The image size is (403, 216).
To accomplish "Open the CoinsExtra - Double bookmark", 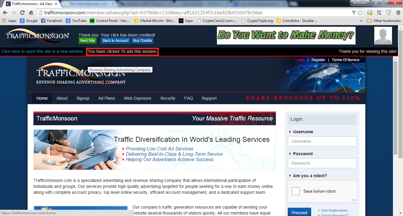I will click(x=297, y=21).
